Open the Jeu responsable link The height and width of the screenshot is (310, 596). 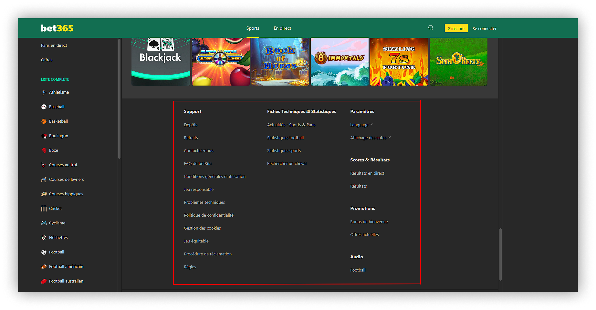[199, 189]
